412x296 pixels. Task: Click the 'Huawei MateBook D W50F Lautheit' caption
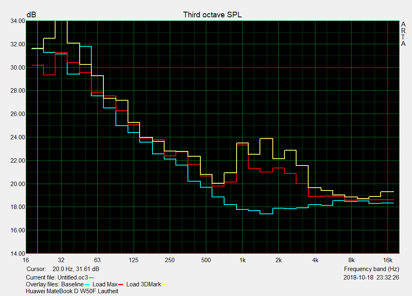pos(72,291)
